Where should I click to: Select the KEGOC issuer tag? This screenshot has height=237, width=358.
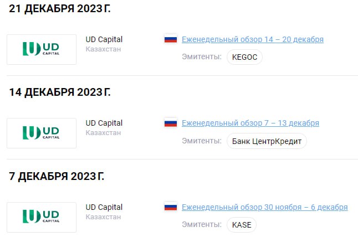tap(244, 57)
